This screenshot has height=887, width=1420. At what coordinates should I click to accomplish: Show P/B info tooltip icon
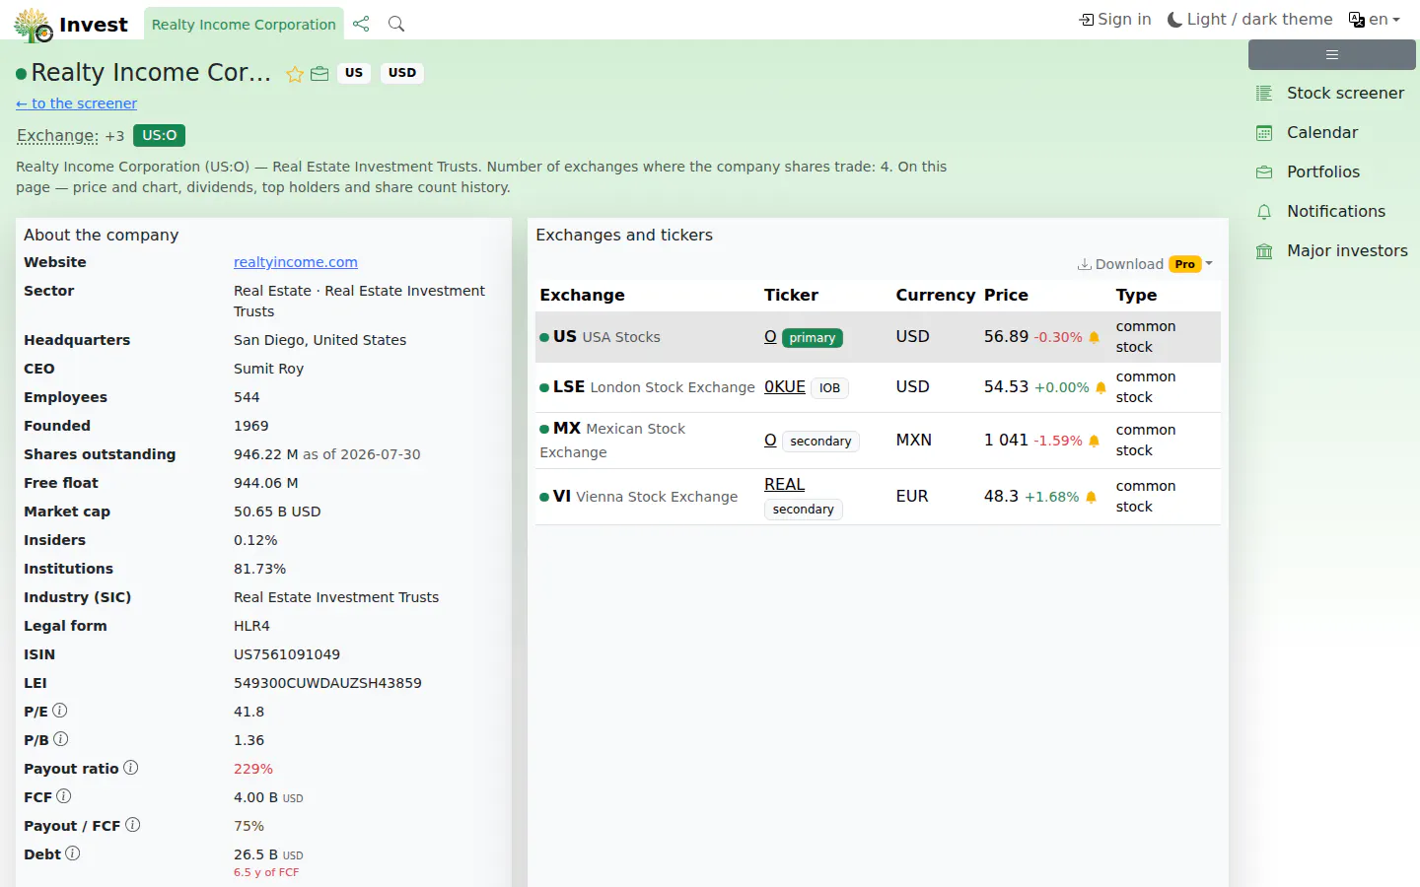click(61, 739)
